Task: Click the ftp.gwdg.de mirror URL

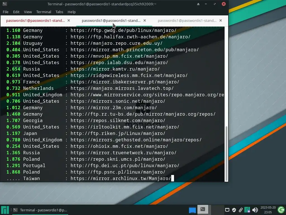Action: (123, 30)
